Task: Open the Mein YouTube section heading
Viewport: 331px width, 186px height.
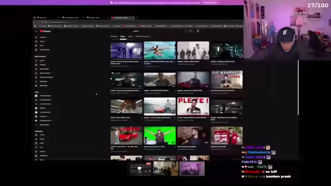Action: [40, 56]
